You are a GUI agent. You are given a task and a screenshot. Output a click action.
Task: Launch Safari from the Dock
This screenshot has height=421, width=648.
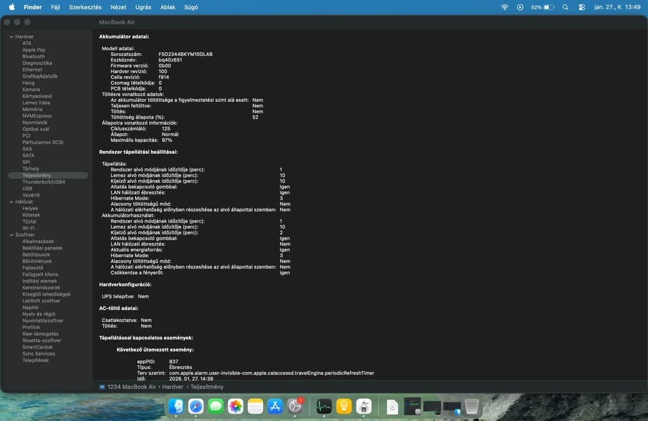point(196,407)
